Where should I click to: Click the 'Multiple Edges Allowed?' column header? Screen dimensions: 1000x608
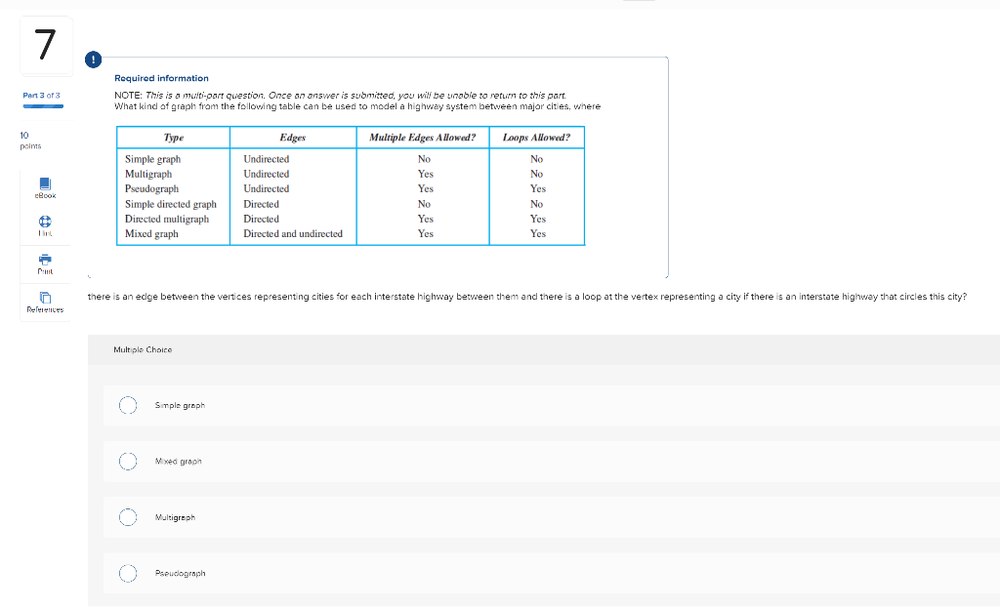pos(423,138)
